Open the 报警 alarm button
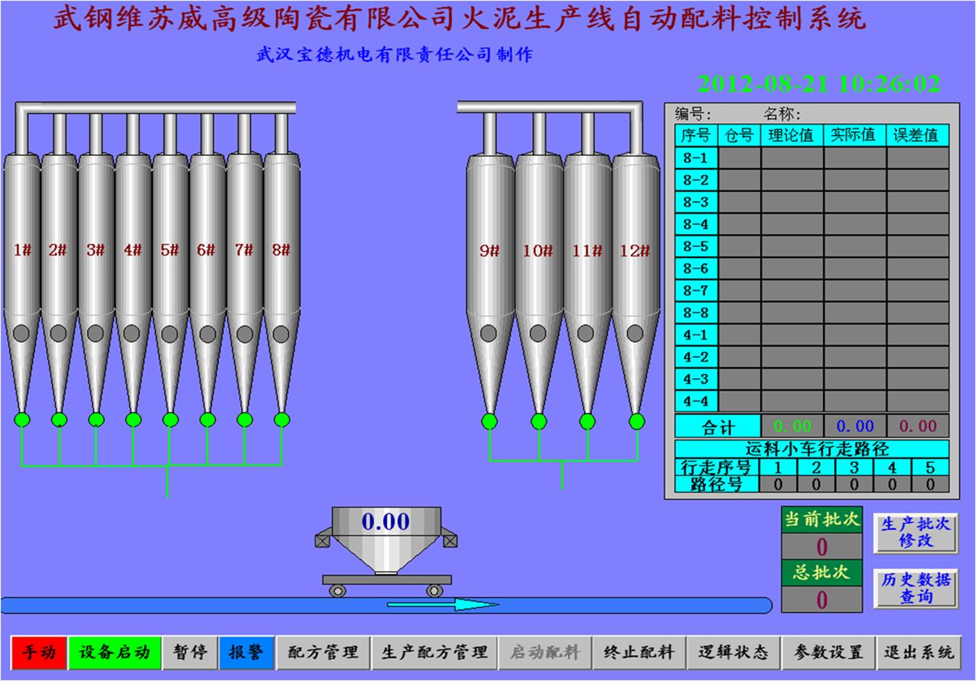The height and width of the screenshot is (681, 976). click(x=246, y=652)
